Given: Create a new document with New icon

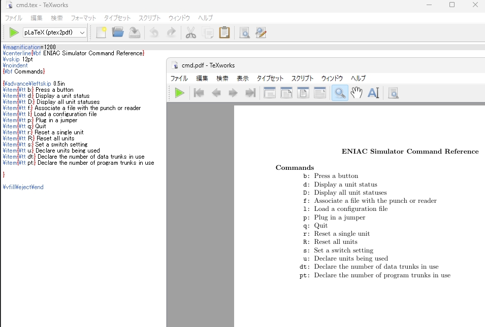Looking at the screenshot, I should (102, 33).
